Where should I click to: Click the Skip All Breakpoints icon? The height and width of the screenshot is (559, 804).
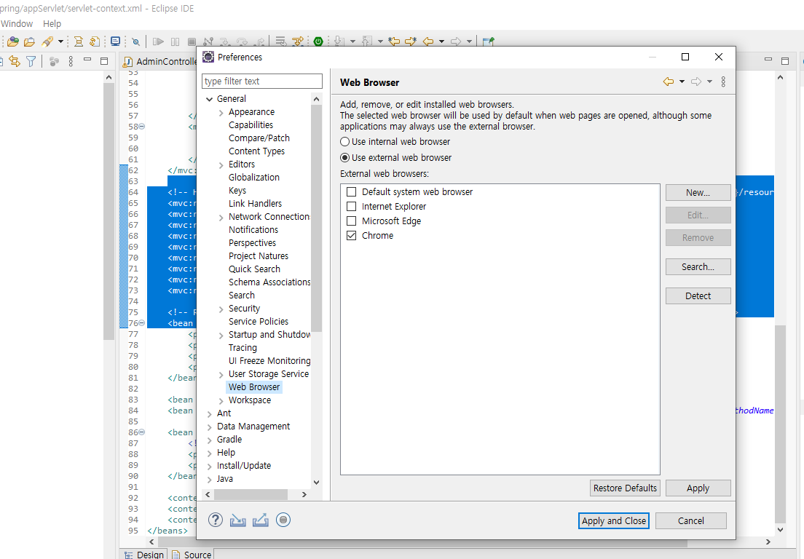(x=136, y=41)
